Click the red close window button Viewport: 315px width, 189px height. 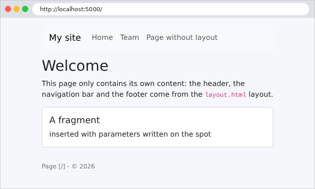pyautogui.click(x=8, y=9)
